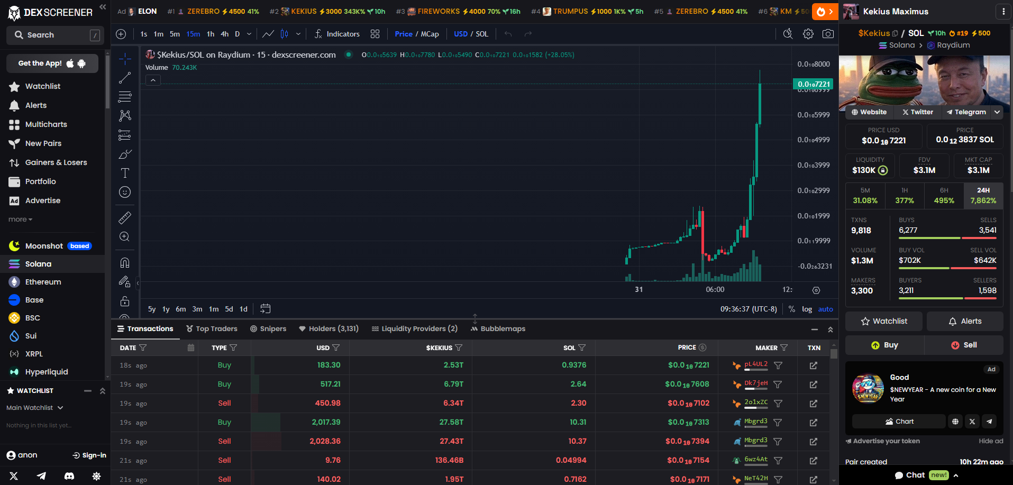
Task: Toggle magnet mode for drawings
Action: (x=125, y=262)
